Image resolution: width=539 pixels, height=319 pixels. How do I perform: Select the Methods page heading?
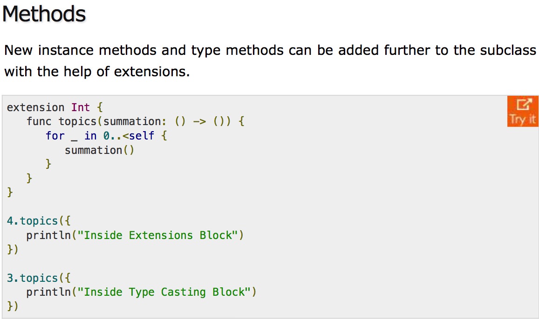(44, 14)
